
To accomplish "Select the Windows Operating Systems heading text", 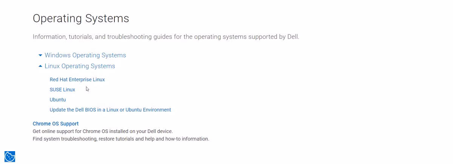I will [85, 55].
